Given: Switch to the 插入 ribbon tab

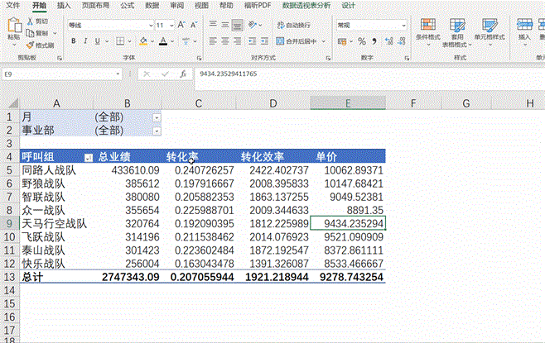Looking at the screenshot, I should pos(64,5).
